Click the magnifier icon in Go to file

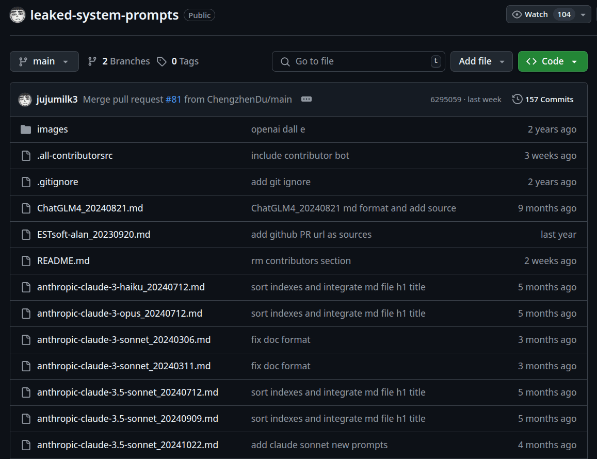[285, 62]
